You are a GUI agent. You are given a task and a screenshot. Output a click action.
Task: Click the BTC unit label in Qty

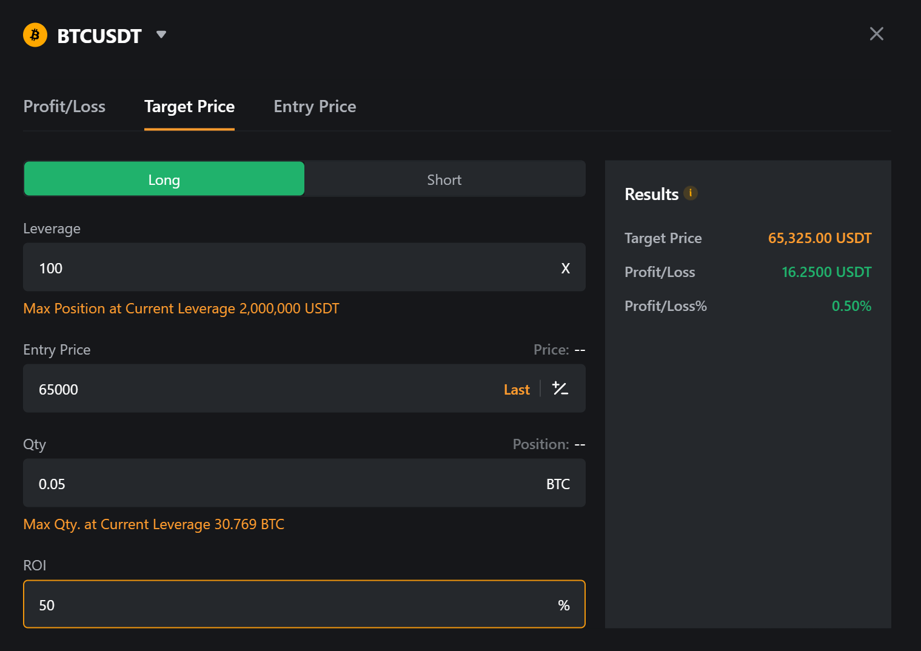pyautogui.click(x=558, y=484)
